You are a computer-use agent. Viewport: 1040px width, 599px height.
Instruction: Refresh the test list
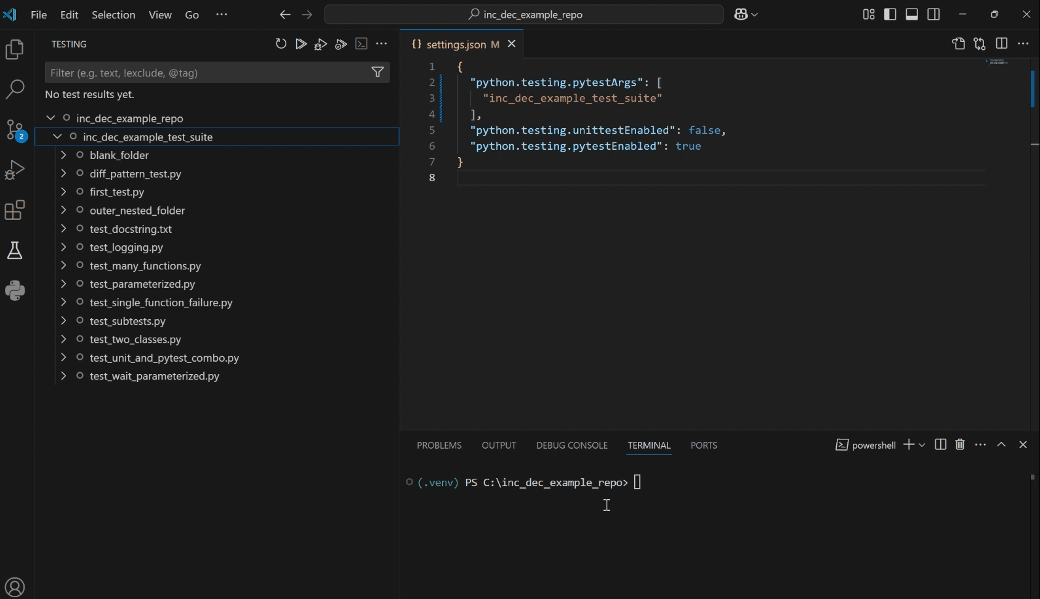[x=281, y=44]
